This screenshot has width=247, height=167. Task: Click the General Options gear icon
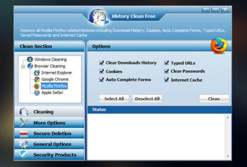[x=24, y=144]
